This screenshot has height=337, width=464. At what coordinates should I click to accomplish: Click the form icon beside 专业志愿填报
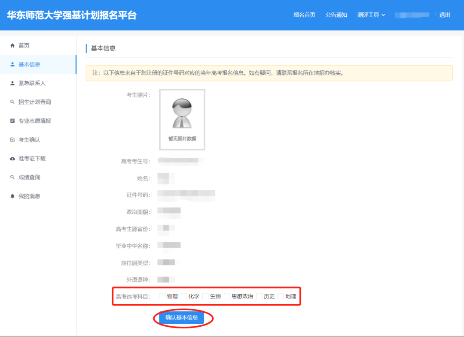click(12, 121)
